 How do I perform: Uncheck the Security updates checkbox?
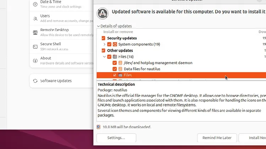[x=103, y=38]
